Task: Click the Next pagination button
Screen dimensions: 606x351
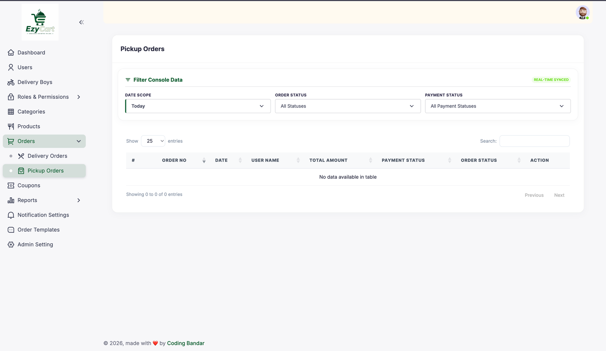Action: pyautogui.click(x=559, y=195)
